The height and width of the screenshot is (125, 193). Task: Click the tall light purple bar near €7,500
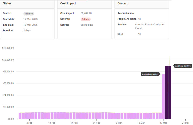coord(163,96)
